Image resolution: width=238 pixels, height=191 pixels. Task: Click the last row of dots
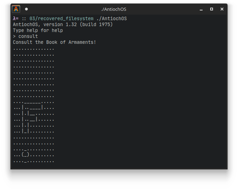pyautogui.click(x=34, y=162)
